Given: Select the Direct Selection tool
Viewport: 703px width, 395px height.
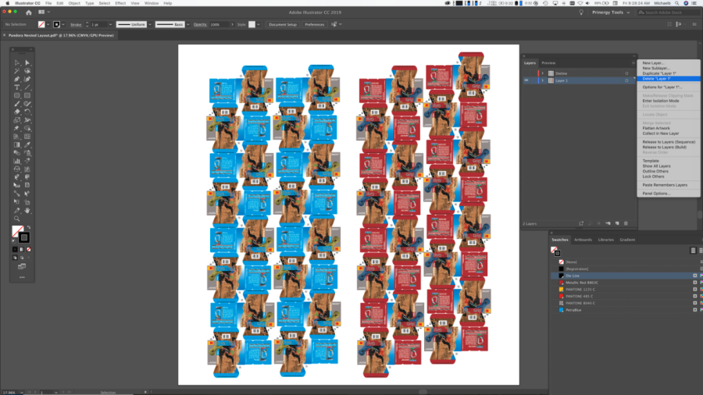Looking at the screenshot, I should (x=27, y=62).
